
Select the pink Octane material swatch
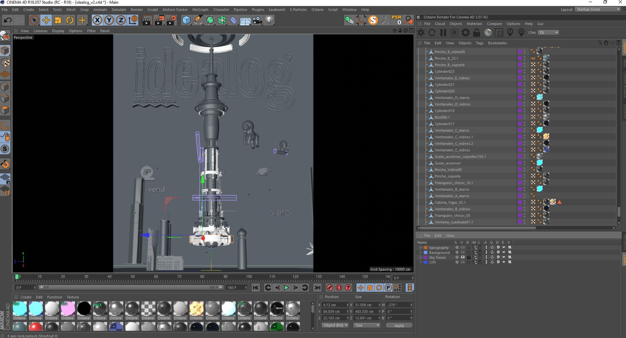(68, 309)
